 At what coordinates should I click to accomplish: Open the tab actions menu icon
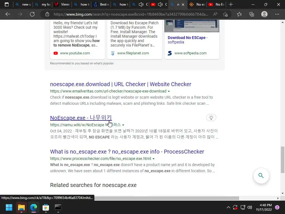point(7,4)
